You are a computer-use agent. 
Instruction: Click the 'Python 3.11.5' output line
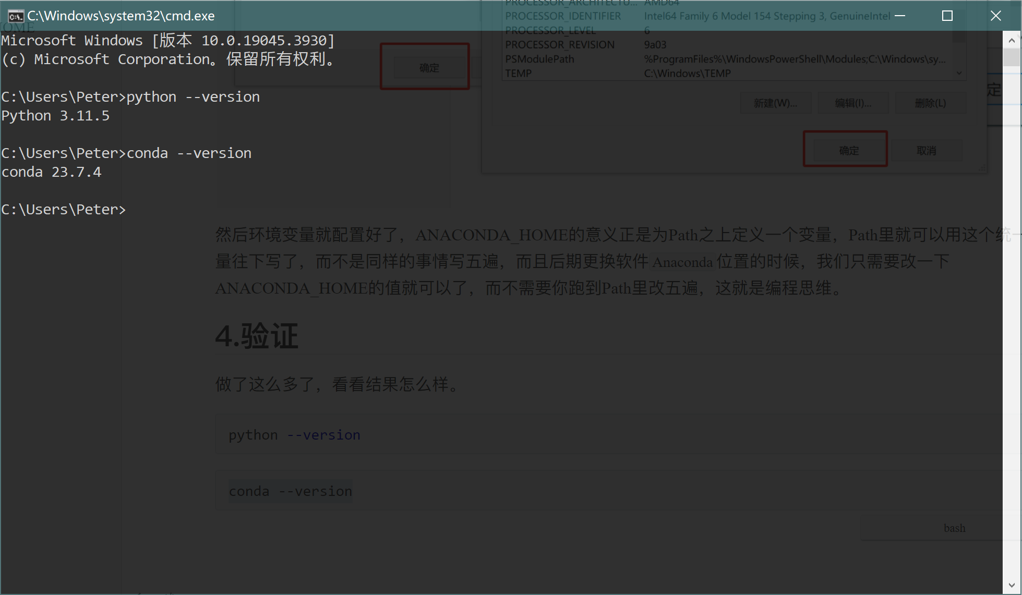[x=55, y=116]
